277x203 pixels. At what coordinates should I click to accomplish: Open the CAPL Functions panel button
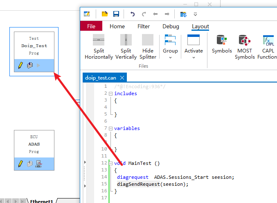tap(268, 47)
